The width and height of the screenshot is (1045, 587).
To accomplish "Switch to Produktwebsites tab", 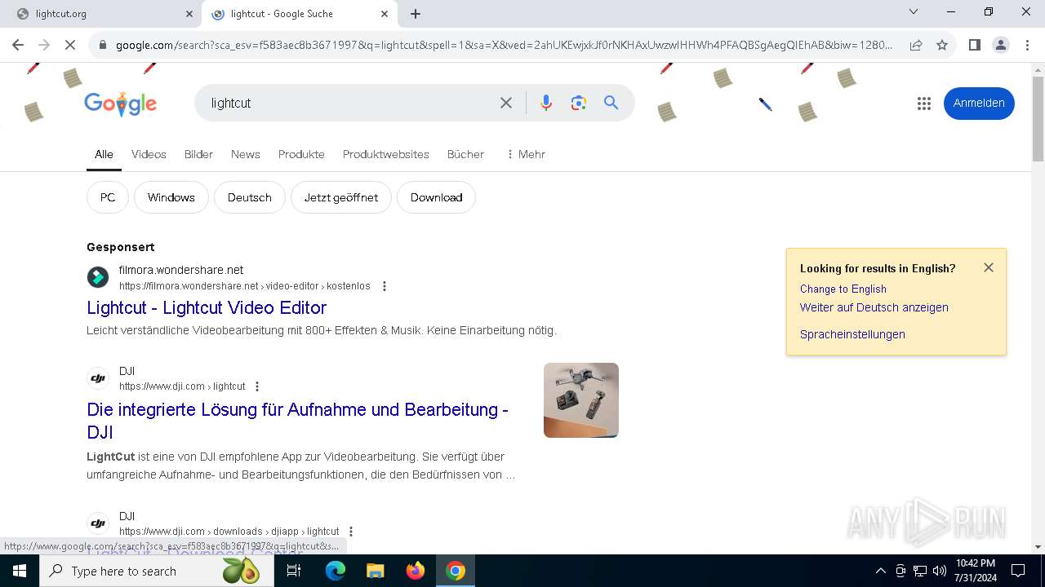I will (x=386, y=154).
